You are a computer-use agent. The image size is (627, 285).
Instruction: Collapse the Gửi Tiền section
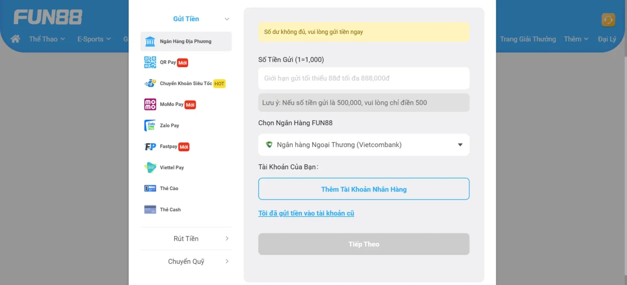(227, 19)
